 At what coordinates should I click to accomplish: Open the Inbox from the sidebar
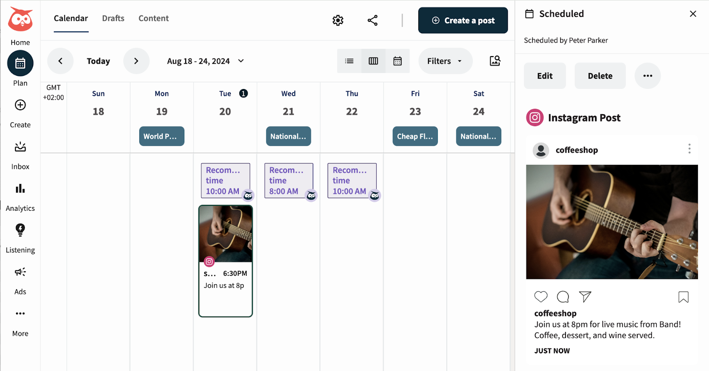(19, 147)
